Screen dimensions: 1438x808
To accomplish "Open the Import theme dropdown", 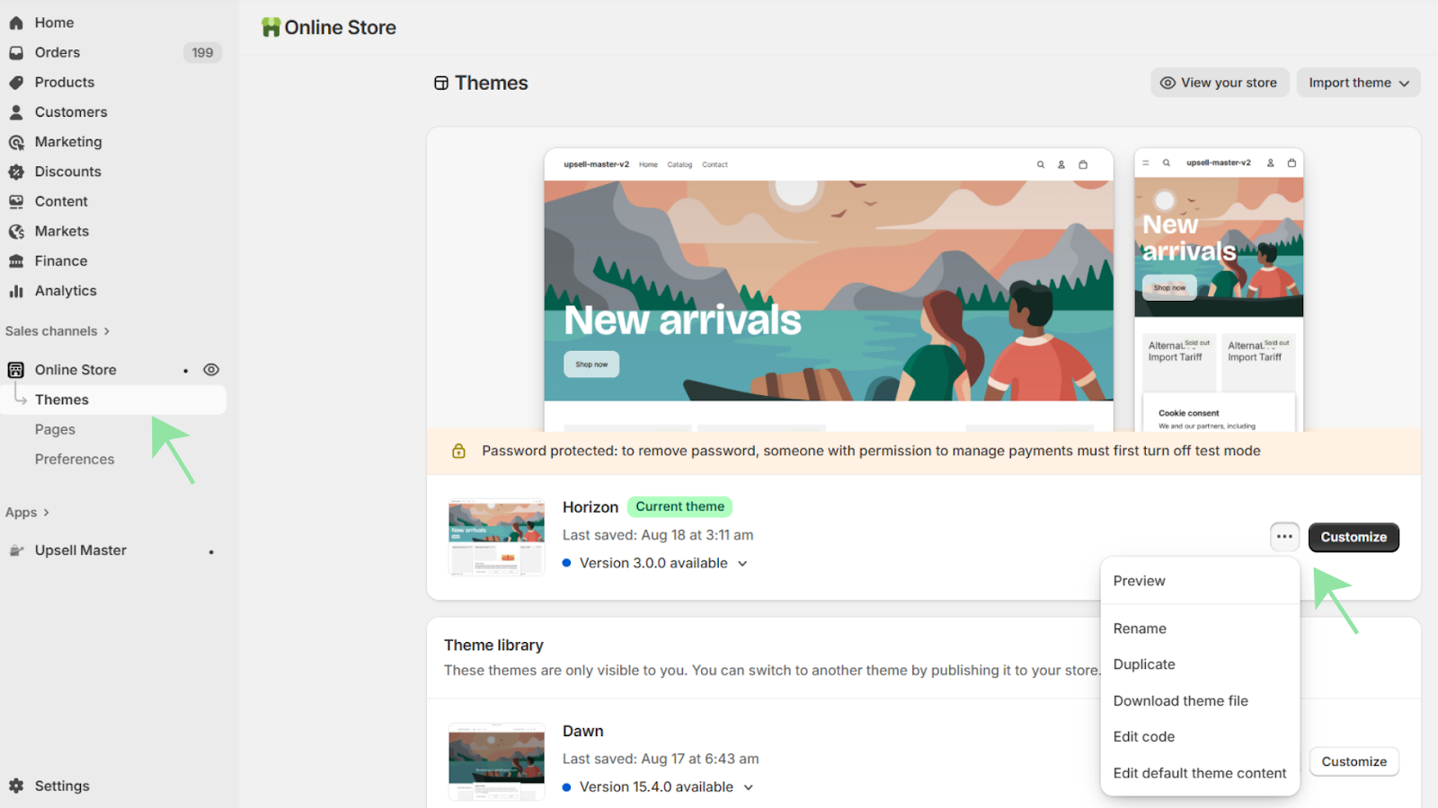I will pyautogui.click(x=1358, y=83).
